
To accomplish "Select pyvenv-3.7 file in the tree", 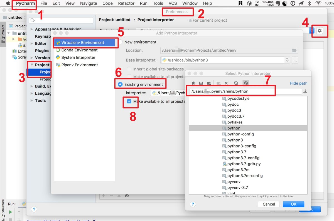I will click(x=237, y=188).
